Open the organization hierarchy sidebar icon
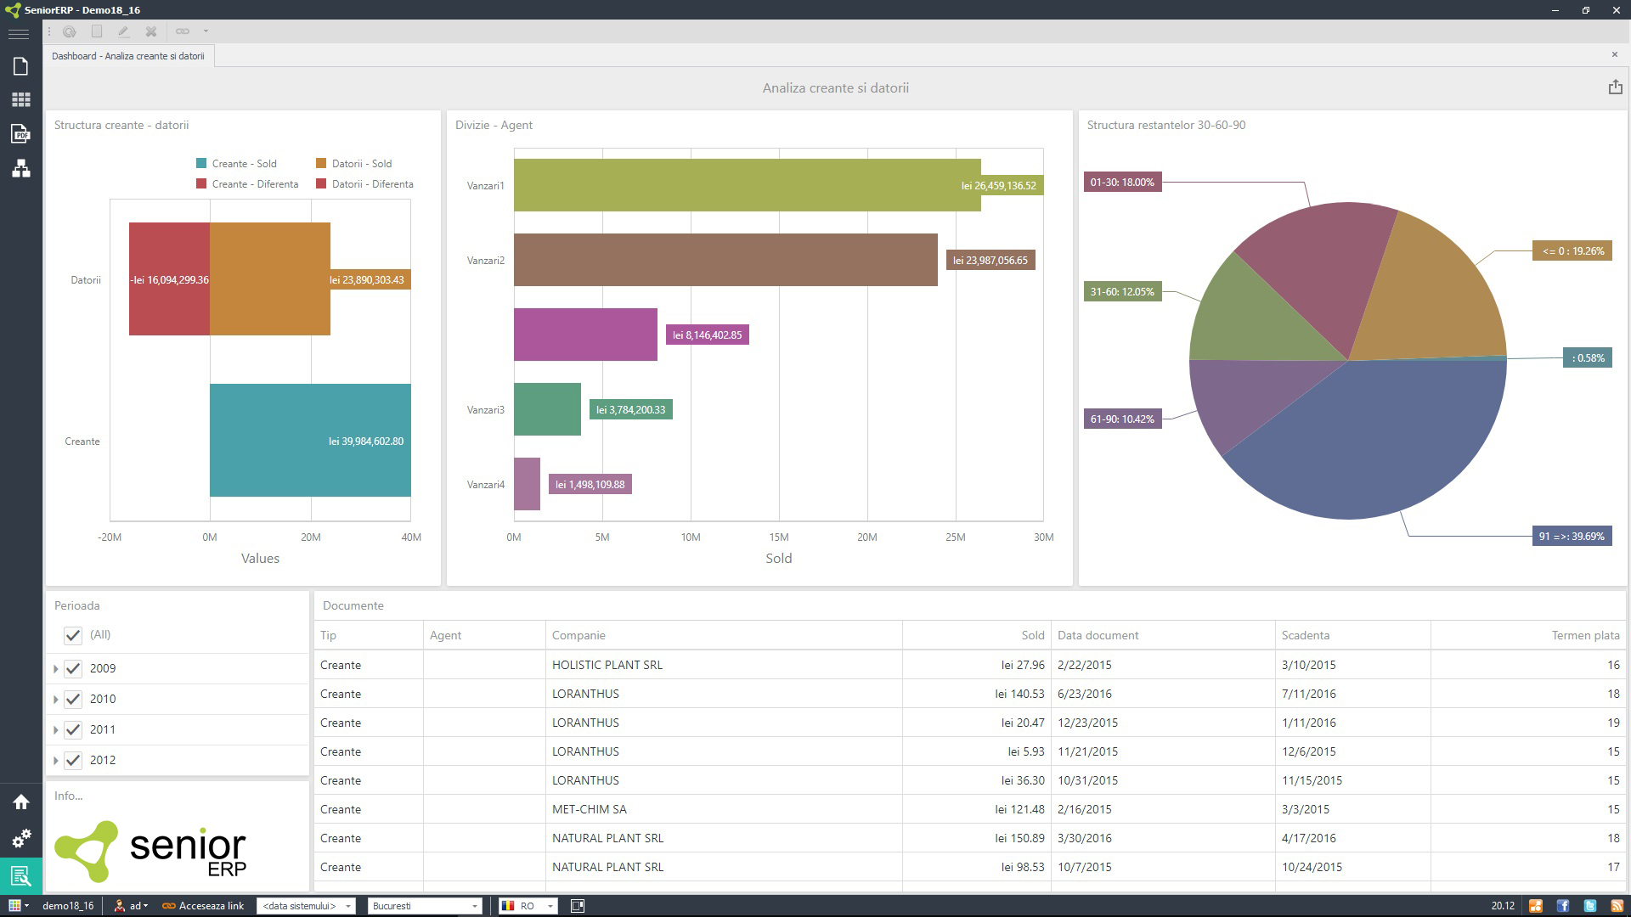This screenshot has width=1631, height=917. coord(20,168)
